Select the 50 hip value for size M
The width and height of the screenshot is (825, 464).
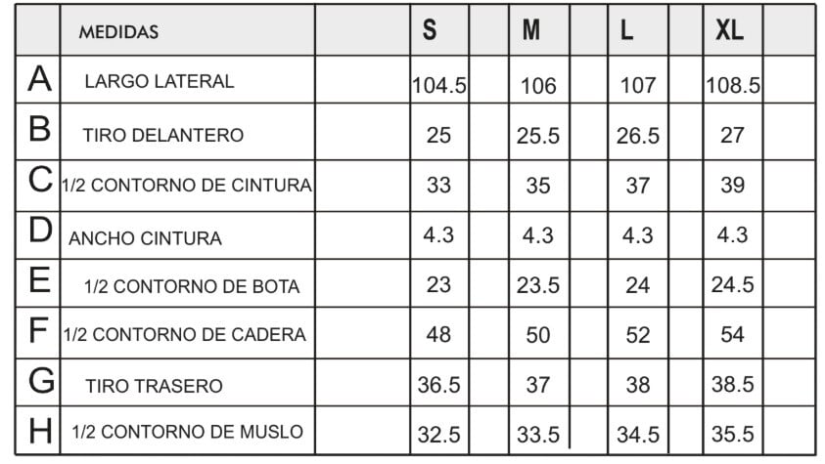point(537,335)
